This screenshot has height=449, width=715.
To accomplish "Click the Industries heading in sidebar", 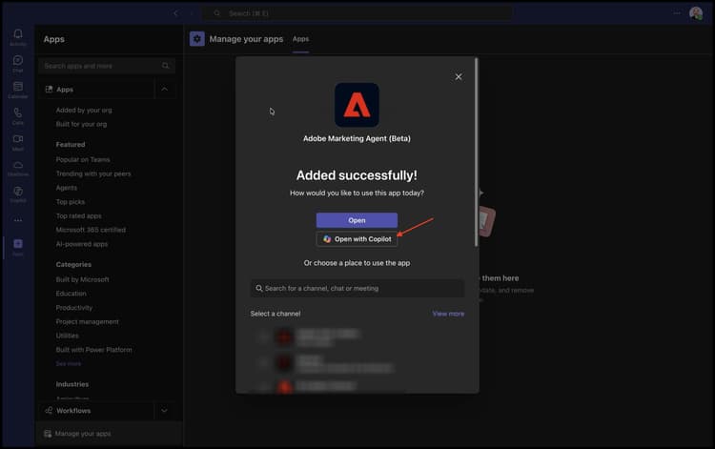I will point(72,384).
